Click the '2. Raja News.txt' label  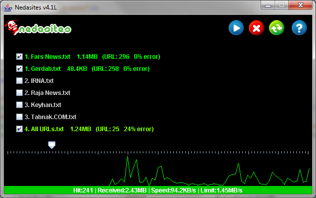pos(47,93)
